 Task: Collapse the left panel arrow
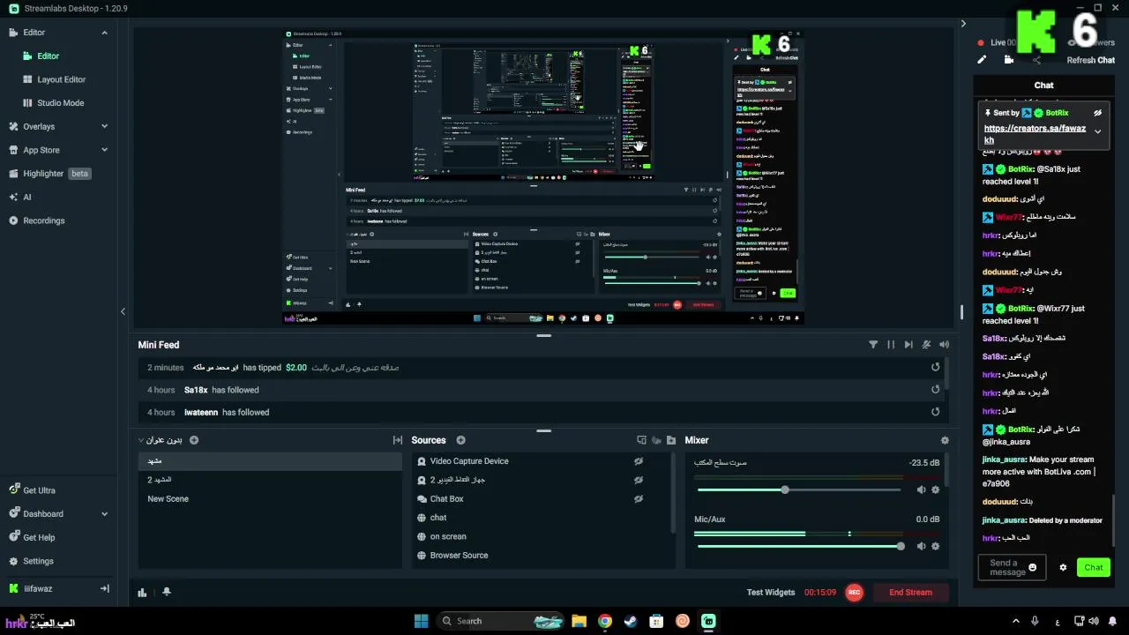click(x=123, y=311)
